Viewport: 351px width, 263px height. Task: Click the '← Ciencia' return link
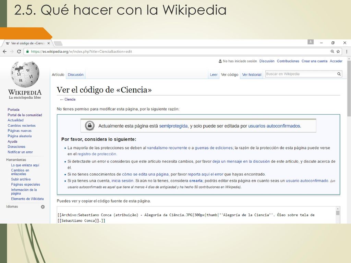(68, 99)
